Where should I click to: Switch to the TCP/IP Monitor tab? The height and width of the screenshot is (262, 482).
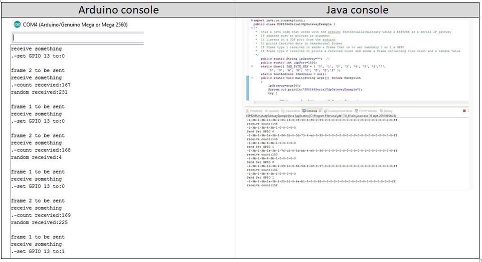[x=366, y=111]
